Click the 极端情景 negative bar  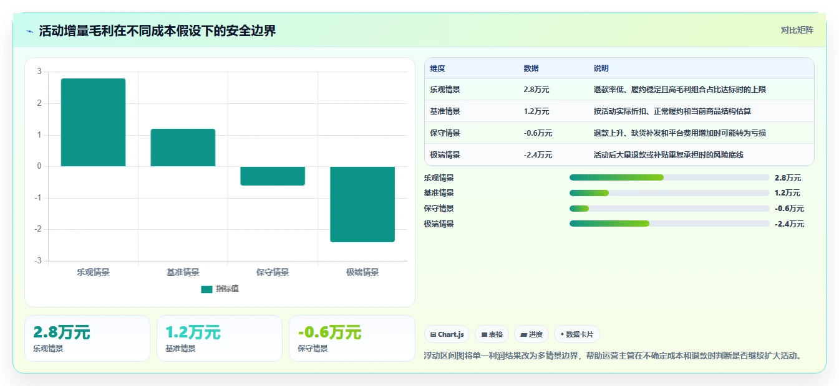362,204
